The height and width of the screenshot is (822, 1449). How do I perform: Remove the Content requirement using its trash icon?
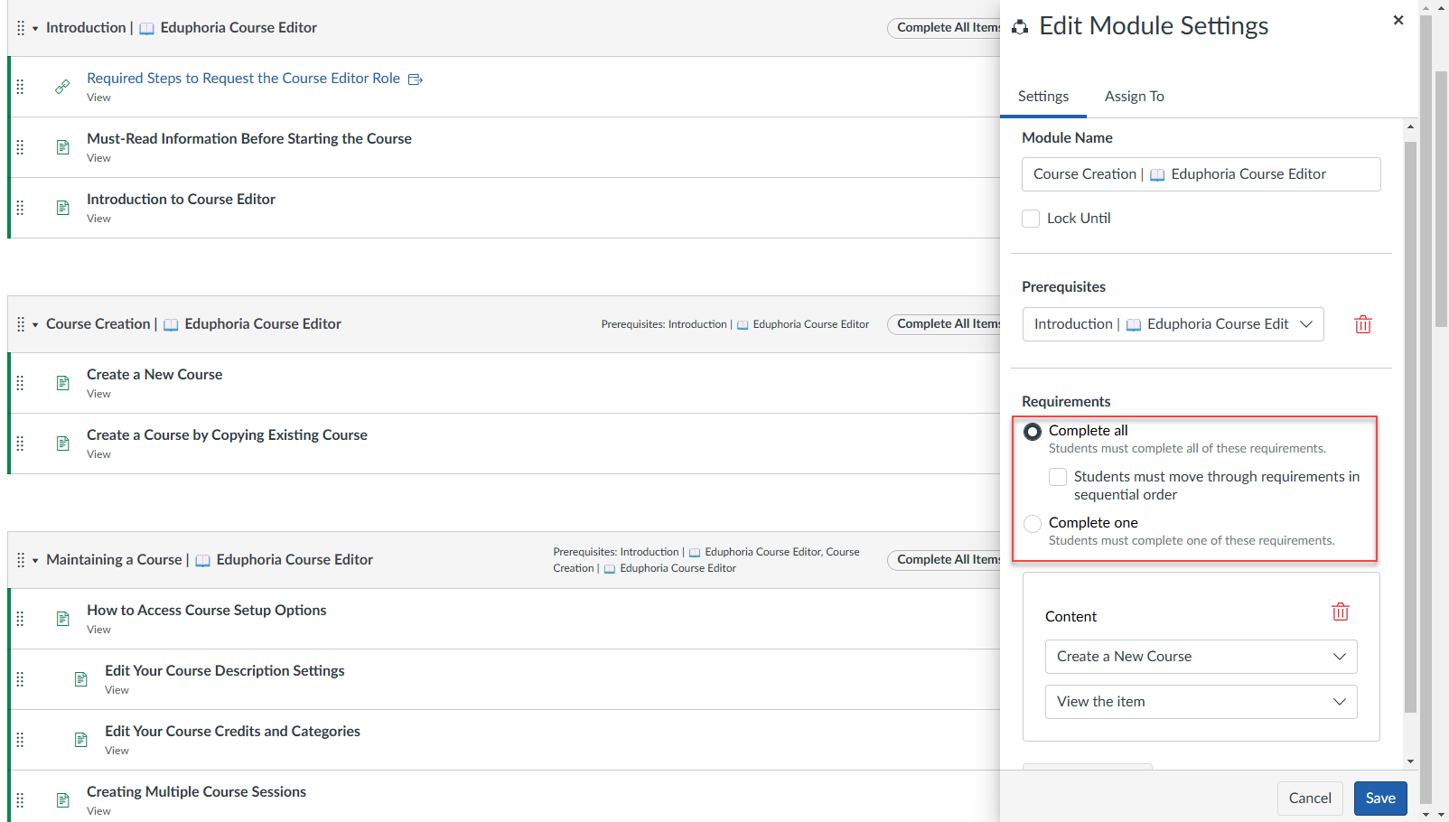coord(1340,612)
